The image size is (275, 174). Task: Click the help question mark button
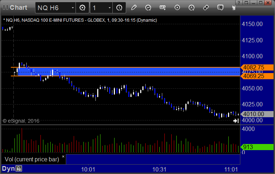(x=239, y=3)
